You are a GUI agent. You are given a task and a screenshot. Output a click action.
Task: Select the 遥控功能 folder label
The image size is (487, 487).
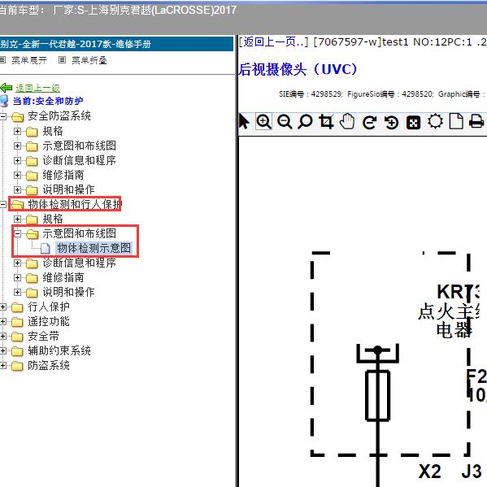pyautogui.click(x=49, y=321)
